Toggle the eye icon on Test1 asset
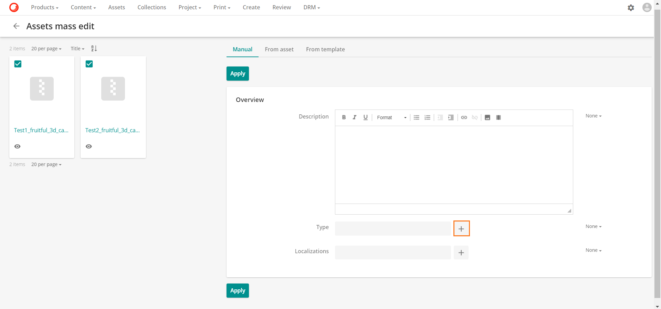Screen dimensions: 661x309 pyautogui.click(x=18, y=146)
